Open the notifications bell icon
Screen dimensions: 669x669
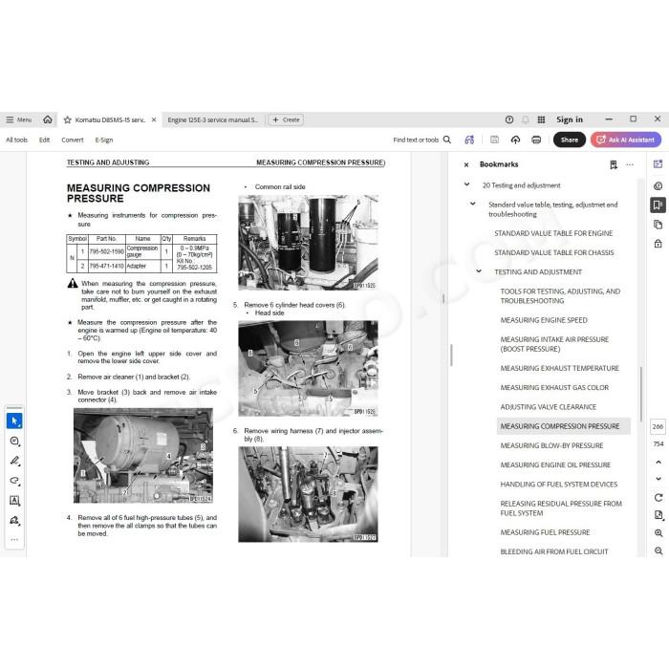click(526, 119)
